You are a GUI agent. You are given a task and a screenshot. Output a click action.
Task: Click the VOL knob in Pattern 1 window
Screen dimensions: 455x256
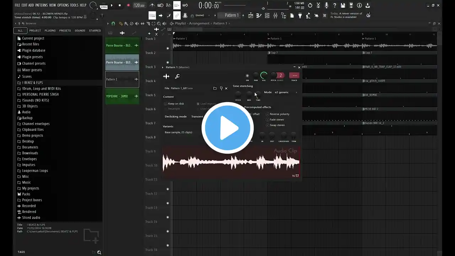[x=264, y=75]
